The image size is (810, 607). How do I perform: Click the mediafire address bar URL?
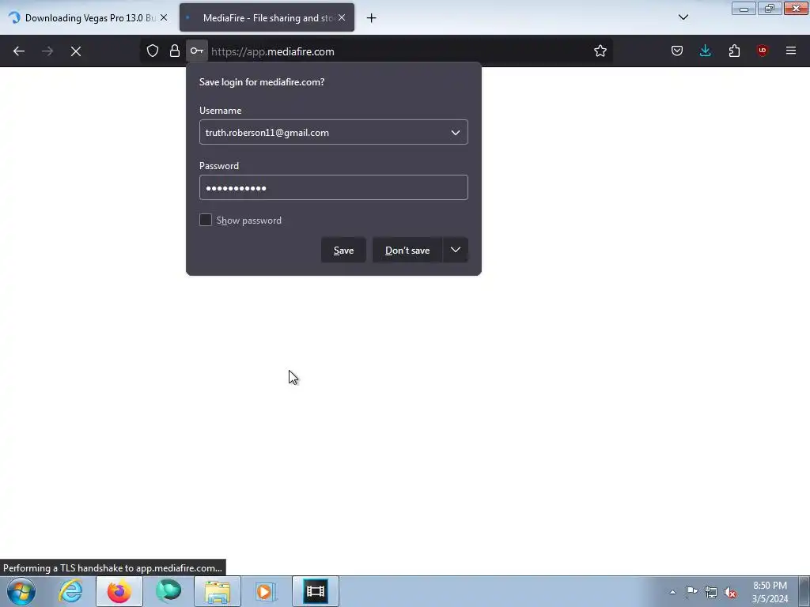(272, 51)
